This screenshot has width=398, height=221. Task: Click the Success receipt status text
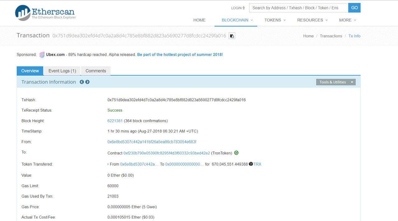(x=115, y=110)
